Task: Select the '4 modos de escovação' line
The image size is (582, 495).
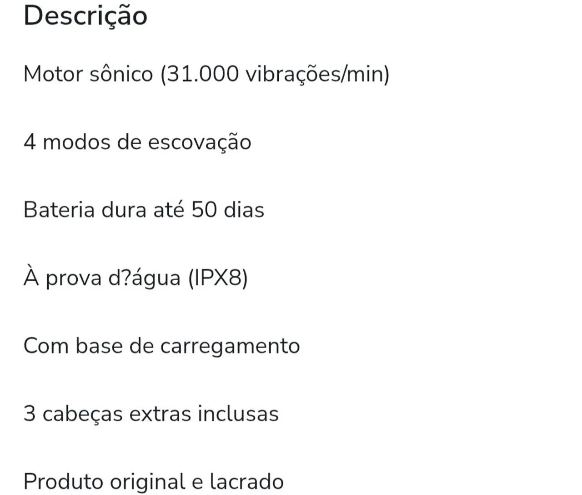Action: 137,142
